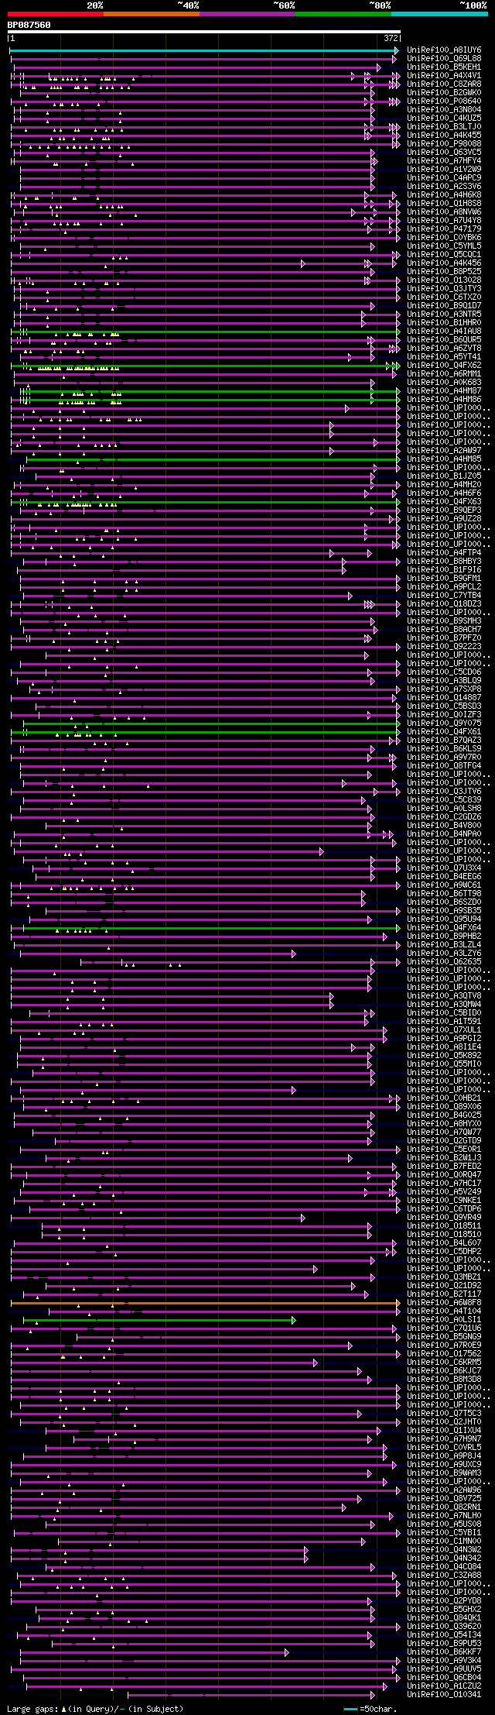
Task: Open hit UniRef100_Q14887
Action: 444,697
